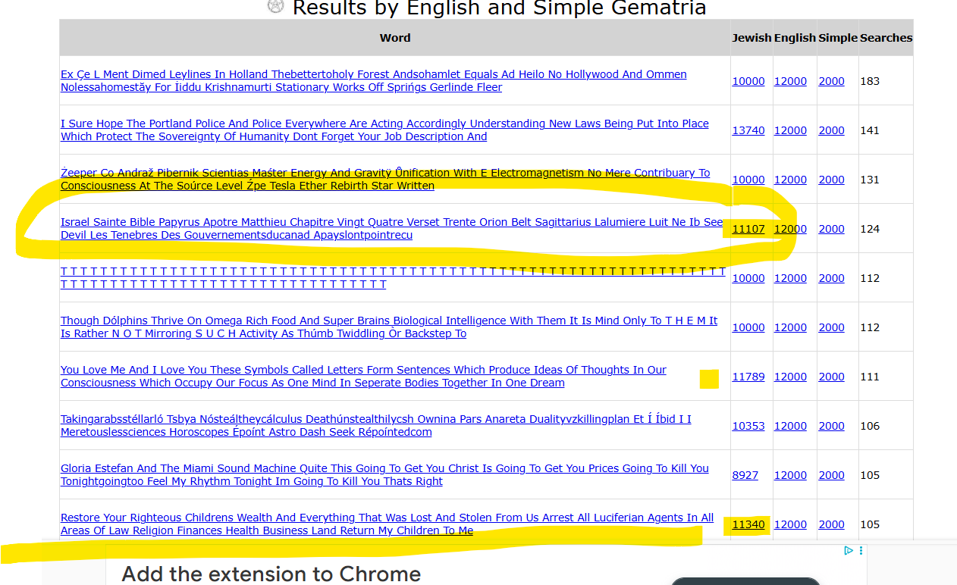Click Simple 2000 in the 'Gloria Estefan' row
The image size is (957, 585).
(x=831, y=475)
